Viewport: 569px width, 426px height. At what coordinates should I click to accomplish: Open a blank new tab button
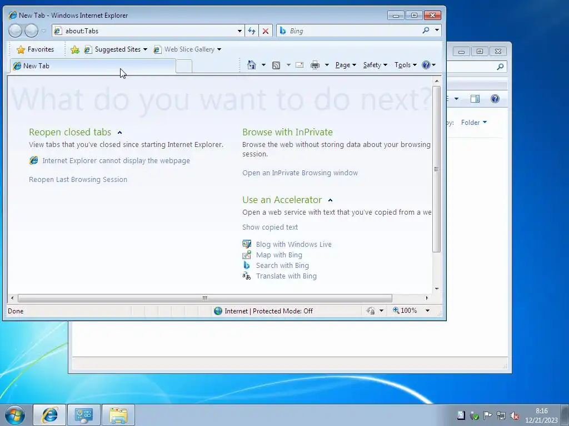[184, 67]
